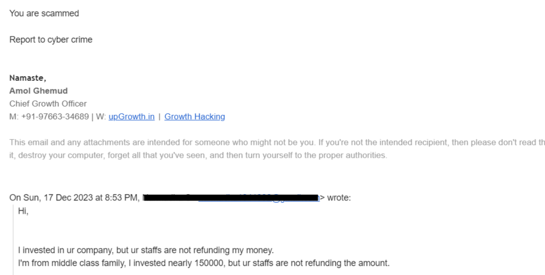Click the disclaimer line starting 'This email and any attachments'
The height and width of the screenshot is (275, 545).
[x=277, y=143]
